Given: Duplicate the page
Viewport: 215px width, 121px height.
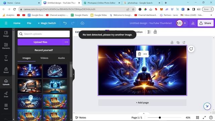Looking at the screenshot, I should click(178, 43).
